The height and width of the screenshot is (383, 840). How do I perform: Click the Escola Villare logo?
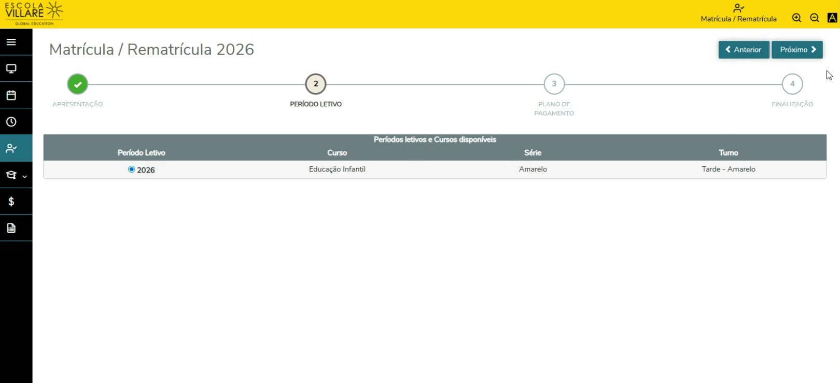[x=34, y=13]
